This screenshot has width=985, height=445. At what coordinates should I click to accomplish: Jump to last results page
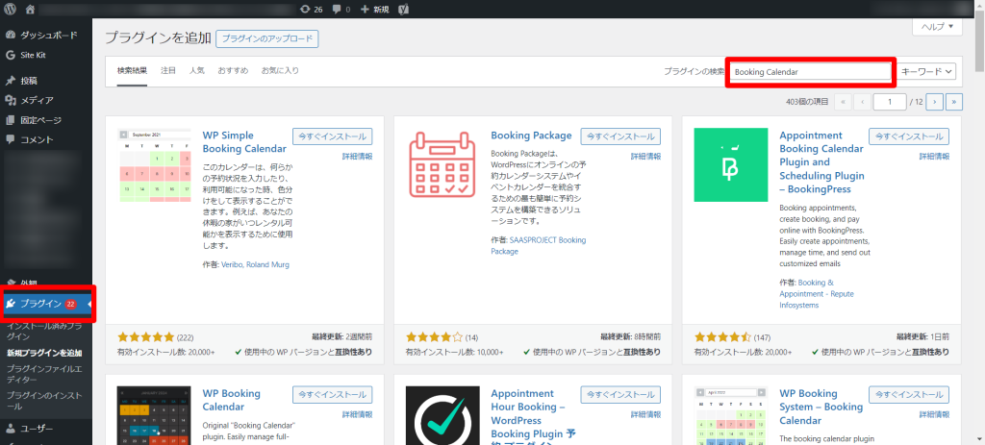tap(955, 101)
